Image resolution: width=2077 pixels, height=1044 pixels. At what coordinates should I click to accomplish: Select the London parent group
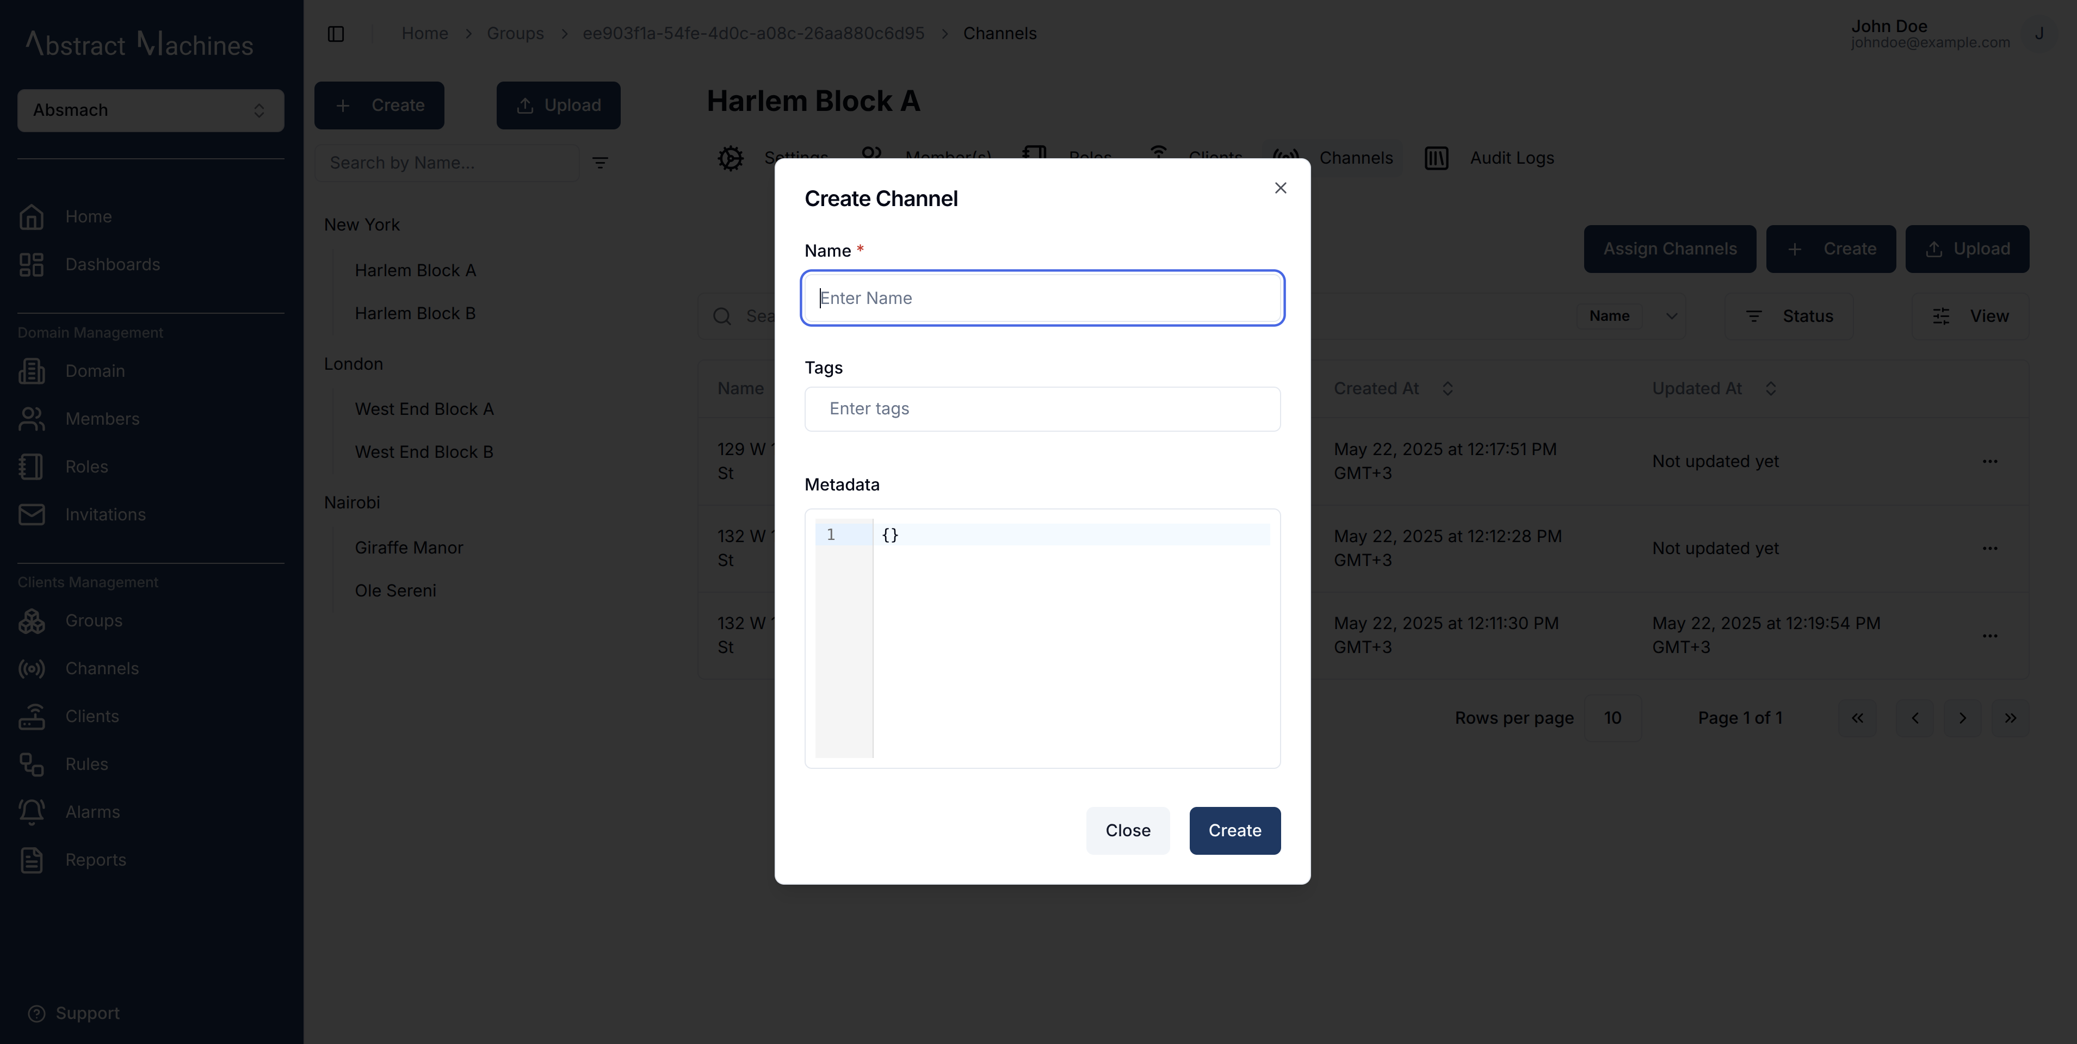353,364
